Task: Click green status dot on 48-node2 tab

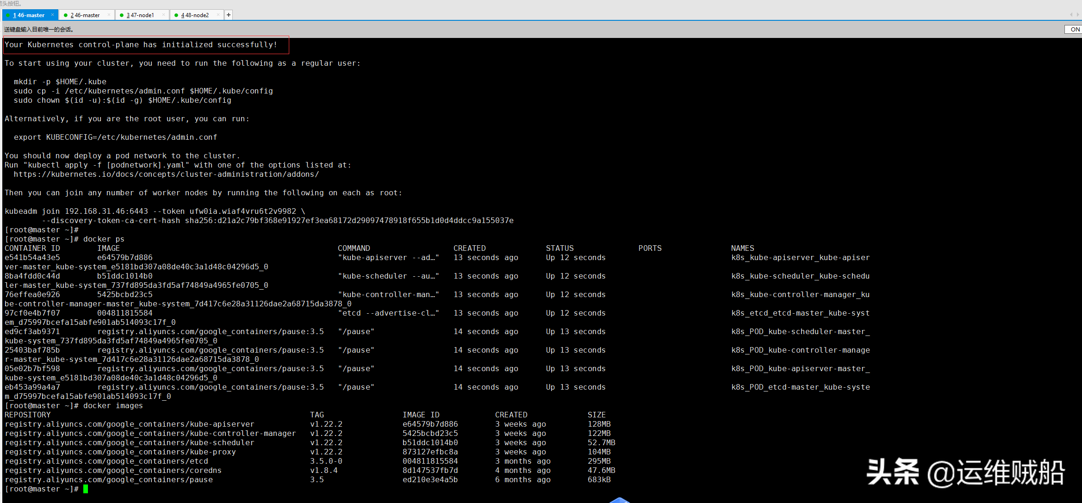Action: coord(176,15)
